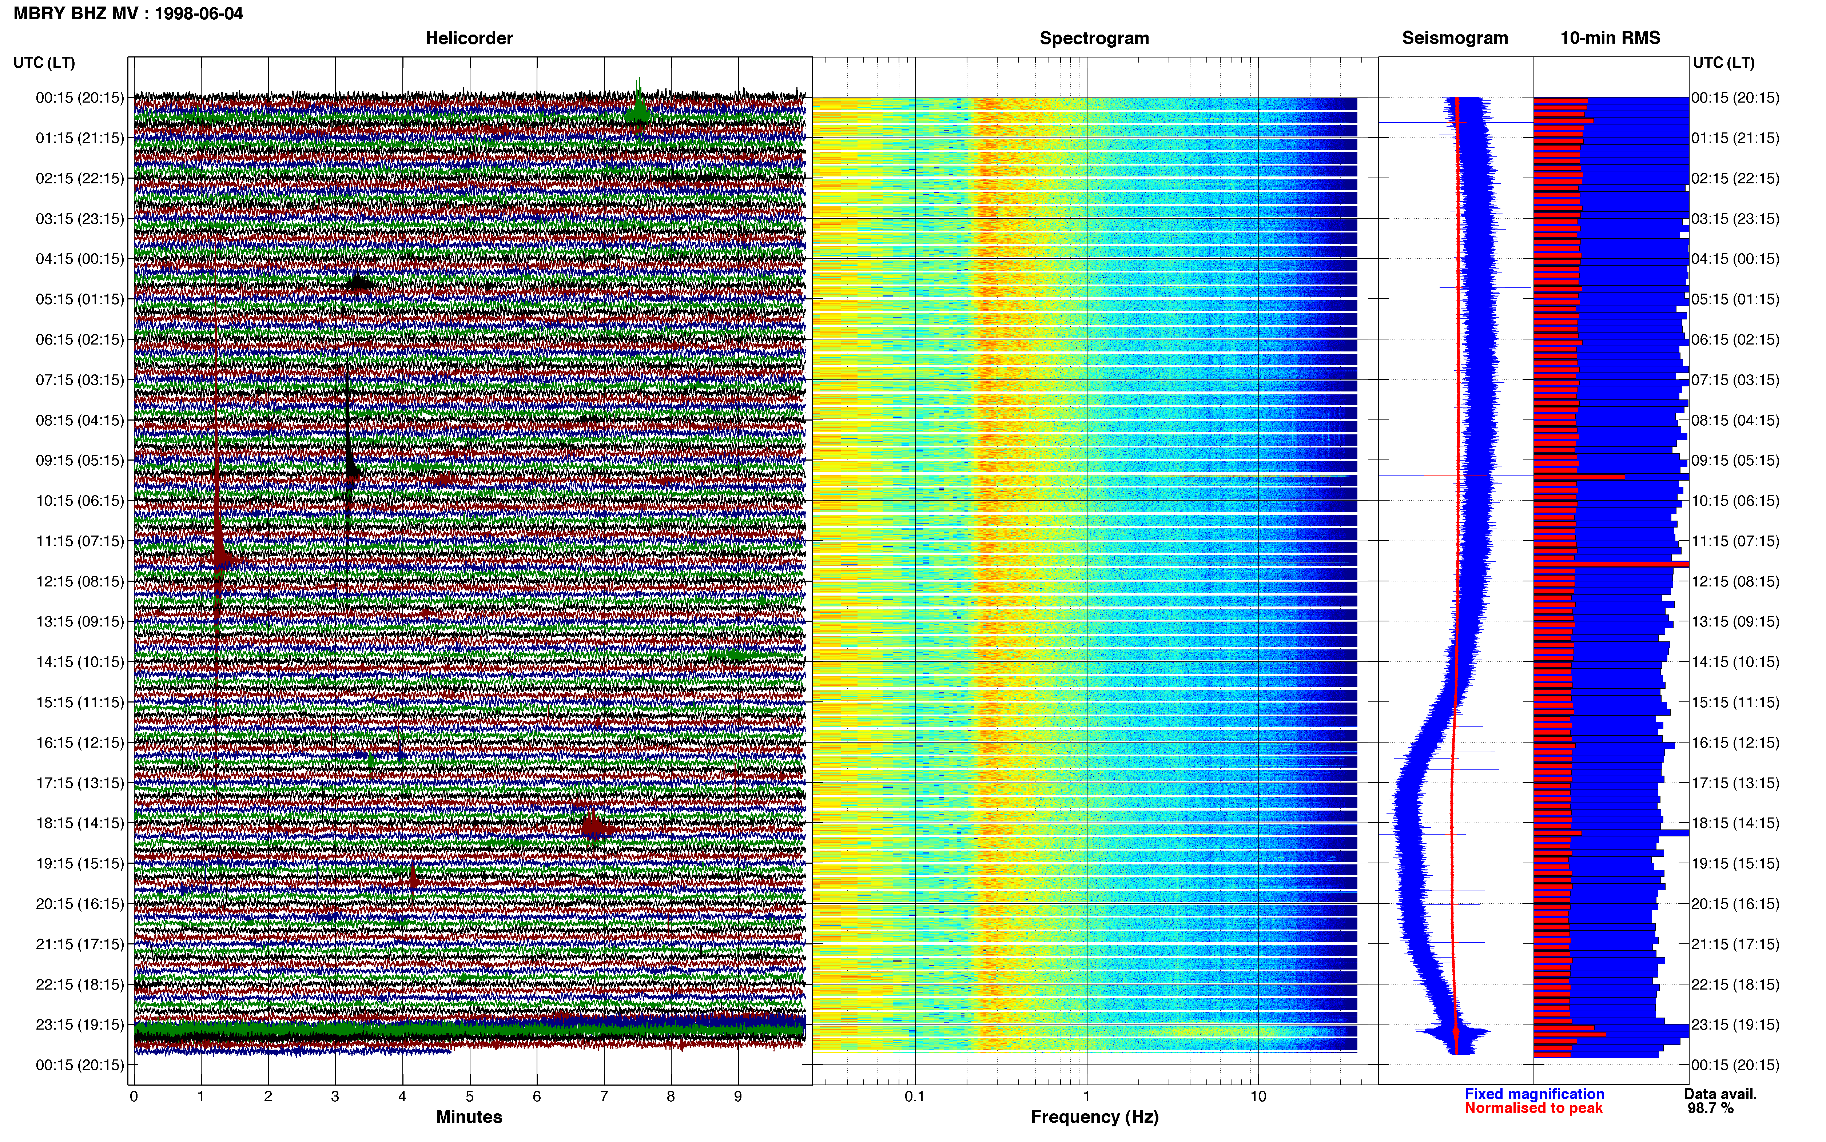Click left time label '12:15 (08:15)'

point(79,582)
